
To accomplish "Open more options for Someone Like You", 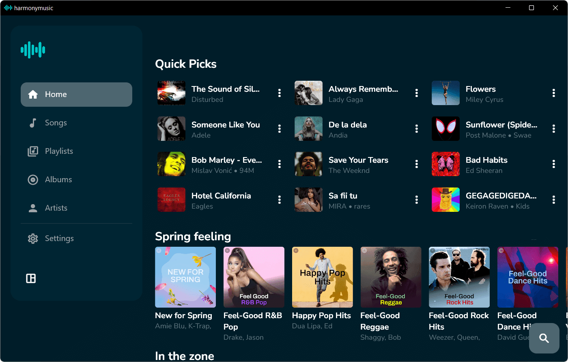I will (x=279, y=129).
